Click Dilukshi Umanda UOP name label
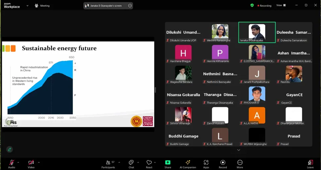 tap(183, 40)
